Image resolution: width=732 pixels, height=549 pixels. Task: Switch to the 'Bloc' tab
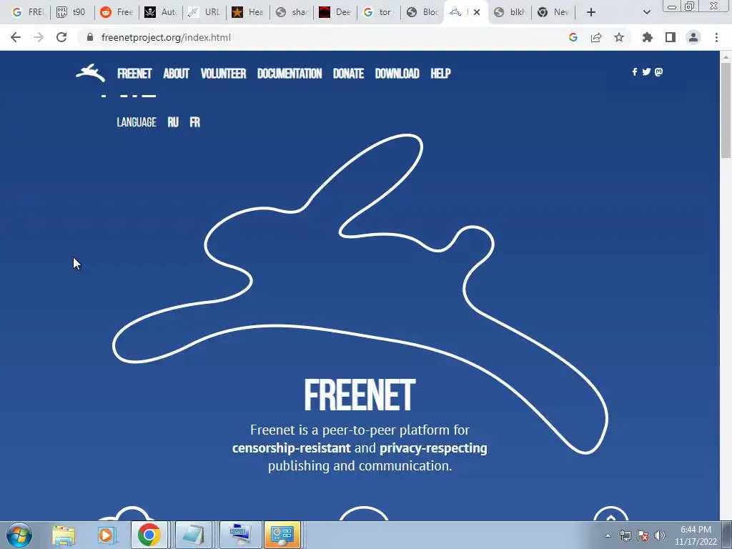coord(422,12)
